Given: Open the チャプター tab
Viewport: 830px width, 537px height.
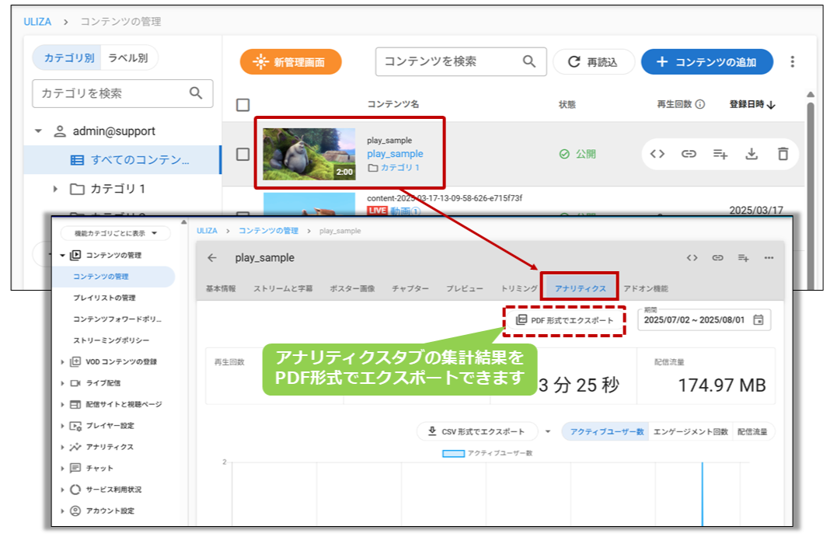Looking at the screenshot, I should point(410,288).
